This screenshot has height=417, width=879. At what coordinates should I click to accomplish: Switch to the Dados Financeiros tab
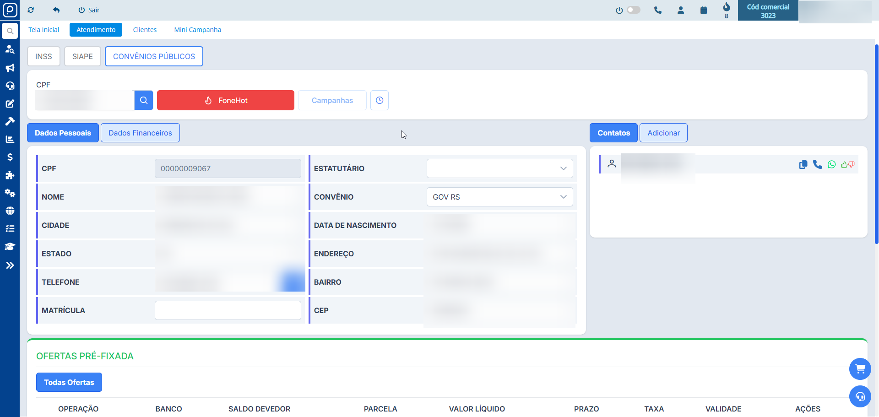click(140, 133)
